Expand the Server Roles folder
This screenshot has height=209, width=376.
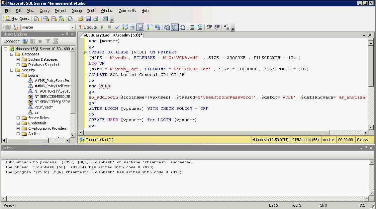click(x=18, y=118)
